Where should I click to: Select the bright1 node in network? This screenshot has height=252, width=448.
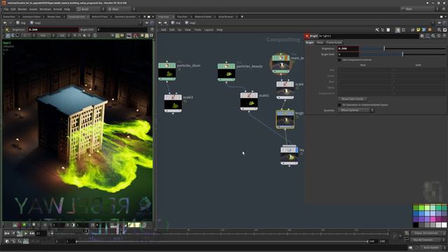pyautogui.click(x=285, y=119)
